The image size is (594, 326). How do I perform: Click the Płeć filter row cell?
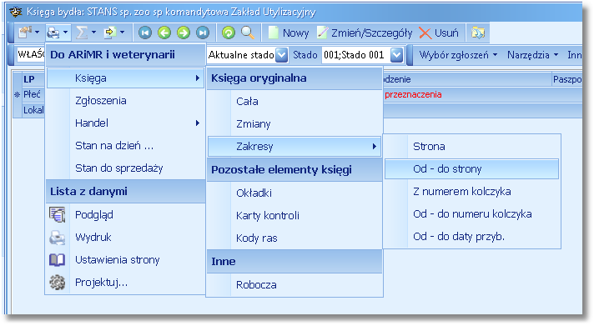coord(33,94)
